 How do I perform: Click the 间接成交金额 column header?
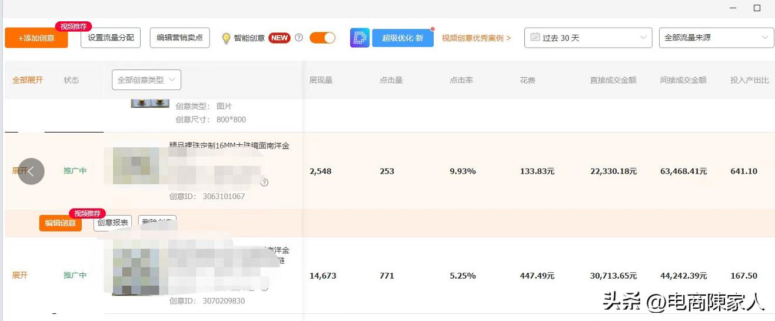pyautogui.click(x=683, y=80)
